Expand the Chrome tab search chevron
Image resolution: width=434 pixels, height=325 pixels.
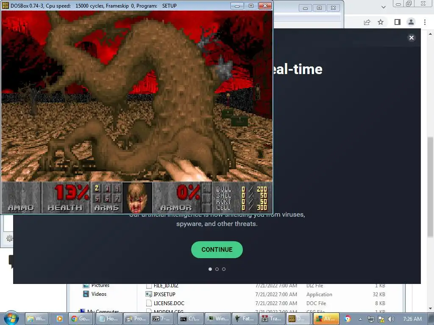point(383,7)
